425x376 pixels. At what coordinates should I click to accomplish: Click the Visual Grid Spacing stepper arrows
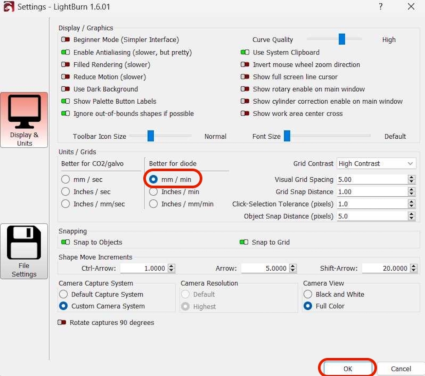click(x=412, y=179)
